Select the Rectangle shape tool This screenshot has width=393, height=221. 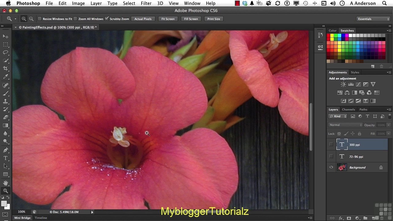pyautogui.click(x=6, y=174)
